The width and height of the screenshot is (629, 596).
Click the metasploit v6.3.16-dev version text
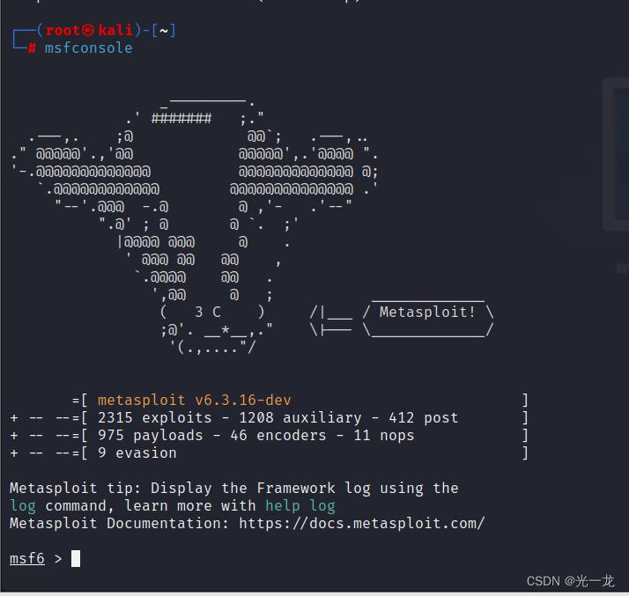point(195,400)
